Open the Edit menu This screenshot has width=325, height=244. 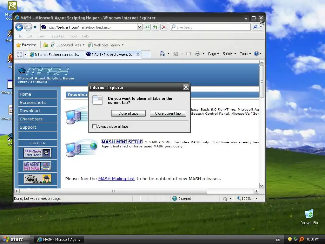point(30,36)
